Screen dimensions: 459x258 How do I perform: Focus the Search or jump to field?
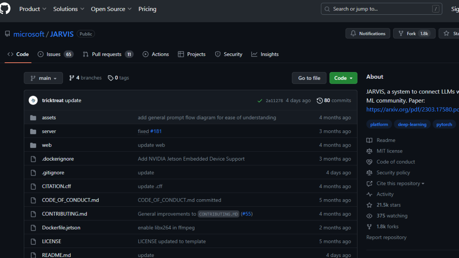click(x=382, y=9)
